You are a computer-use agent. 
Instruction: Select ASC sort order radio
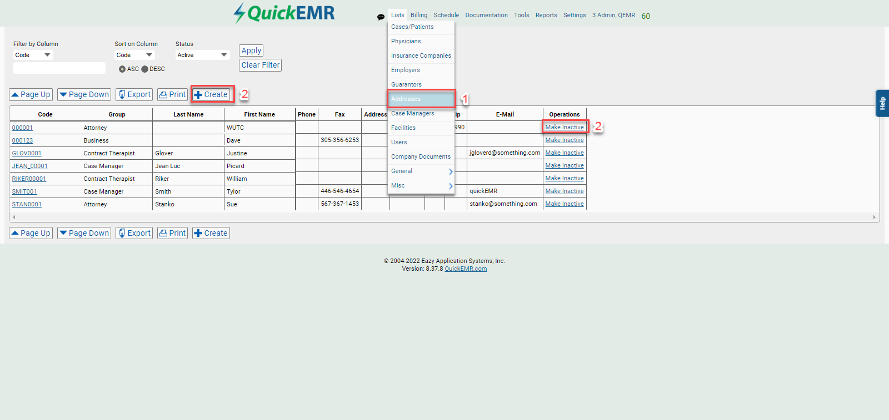click(x=122, y=69)
